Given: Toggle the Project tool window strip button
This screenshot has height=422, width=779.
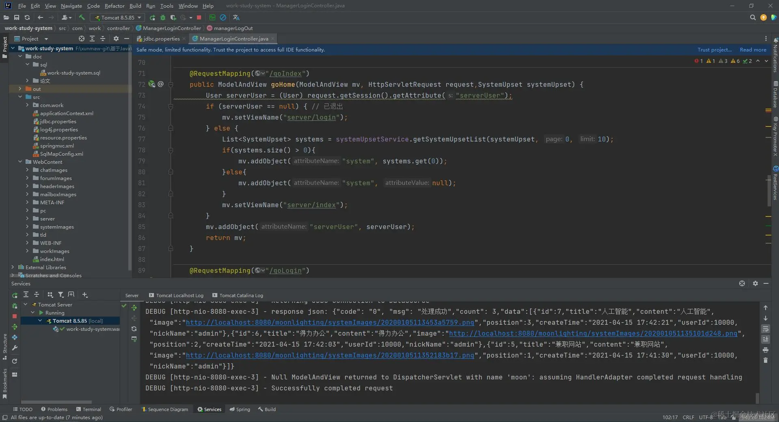Looking at the screenshot, I should [x=4, y=47].
